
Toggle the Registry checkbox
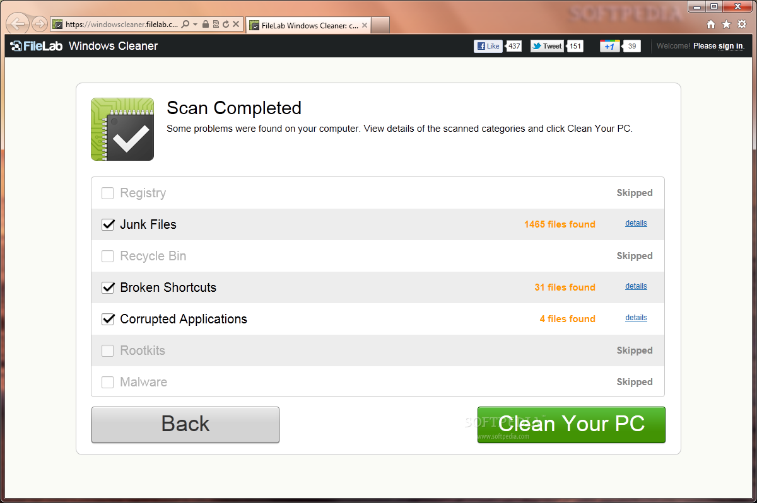tap(108, 193)
